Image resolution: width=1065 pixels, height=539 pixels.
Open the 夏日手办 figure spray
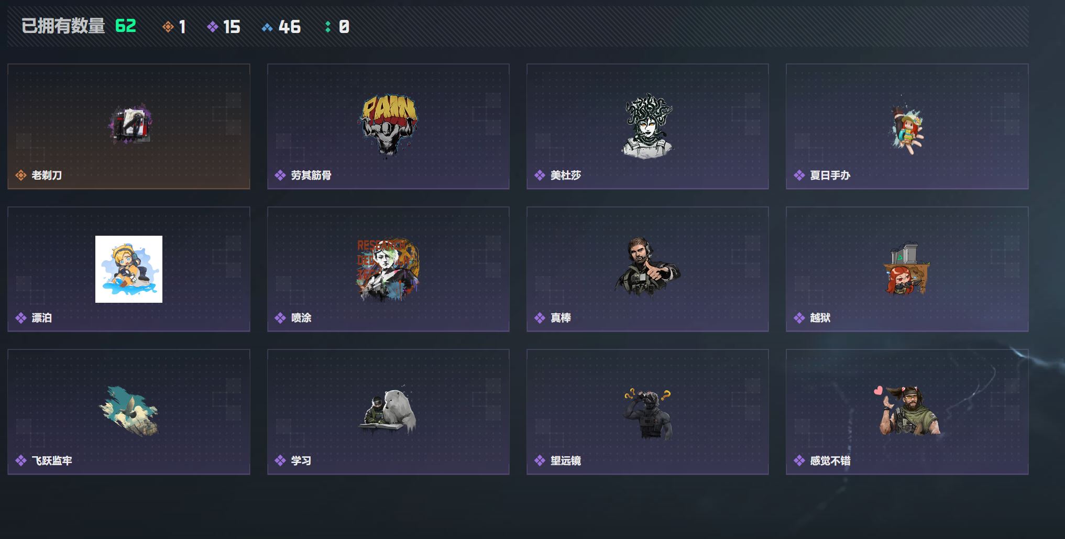click(x=907, y=125)
